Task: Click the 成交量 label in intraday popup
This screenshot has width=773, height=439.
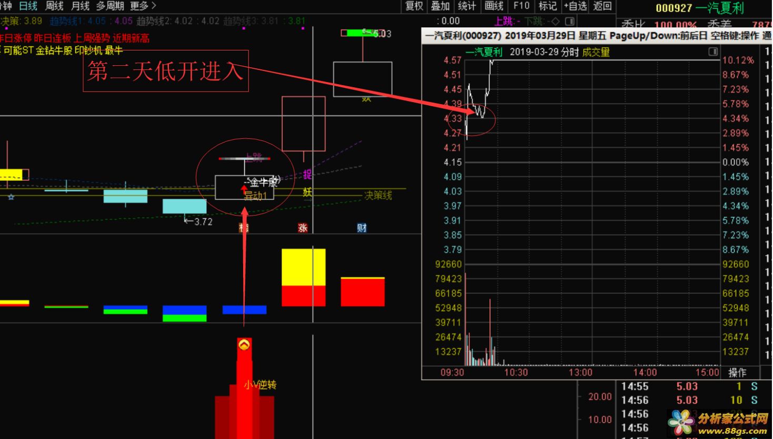Action: pyautogui.click(x=596, y=52)
